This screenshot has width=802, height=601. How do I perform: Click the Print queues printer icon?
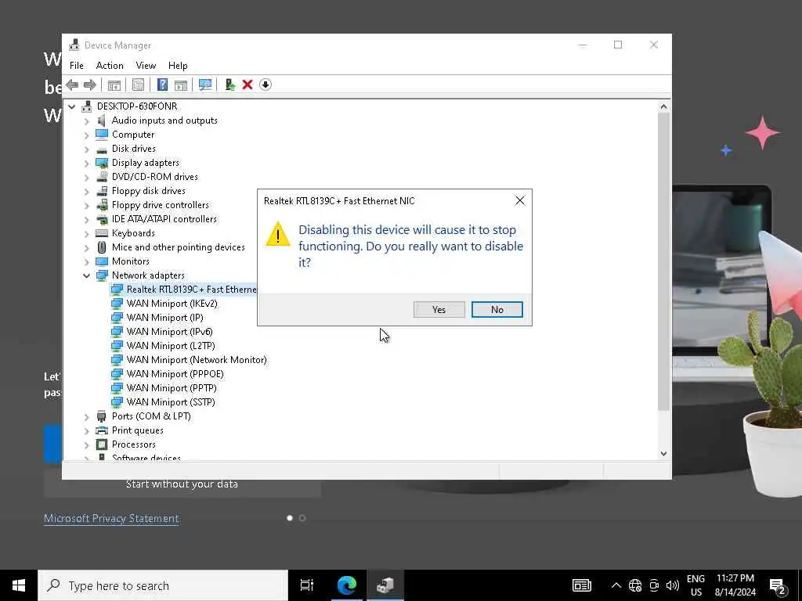(x=102, y=430)
